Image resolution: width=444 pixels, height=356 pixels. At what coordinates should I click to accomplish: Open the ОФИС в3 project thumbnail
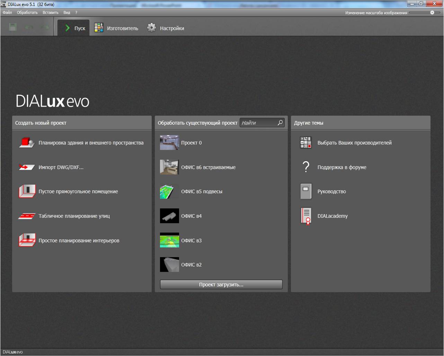click(169, 240)
